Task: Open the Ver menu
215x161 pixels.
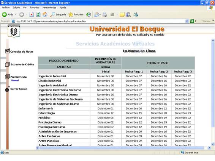Action: [25, 8]
